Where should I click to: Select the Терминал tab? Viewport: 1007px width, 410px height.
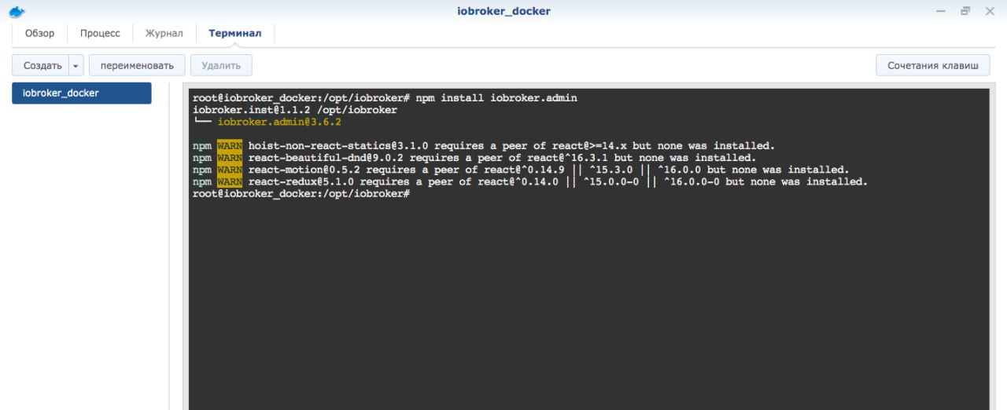pos(234,33)
